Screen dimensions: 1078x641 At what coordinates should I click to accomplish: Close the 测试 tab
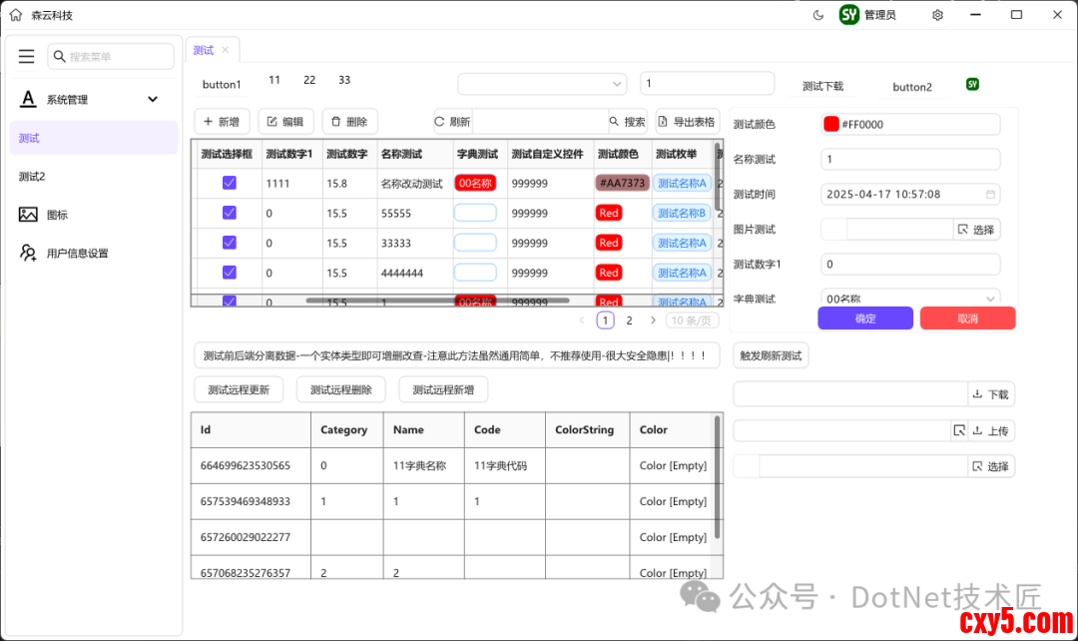tap(226, 50)
